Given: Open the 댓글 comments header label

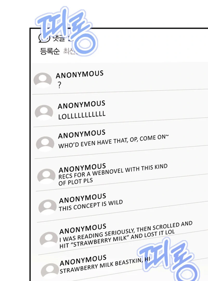Looking at the screenshot, I should (58, 38).
